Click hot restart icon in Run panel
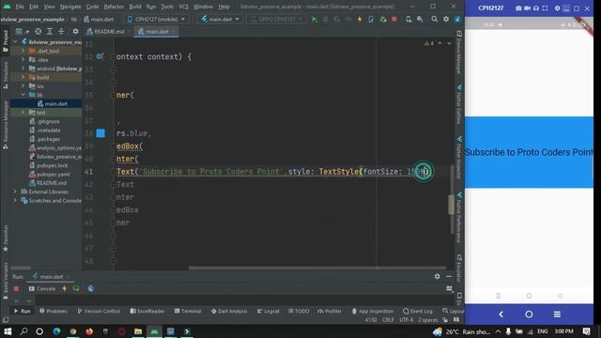Screen dimensions: 601x338 76,288
